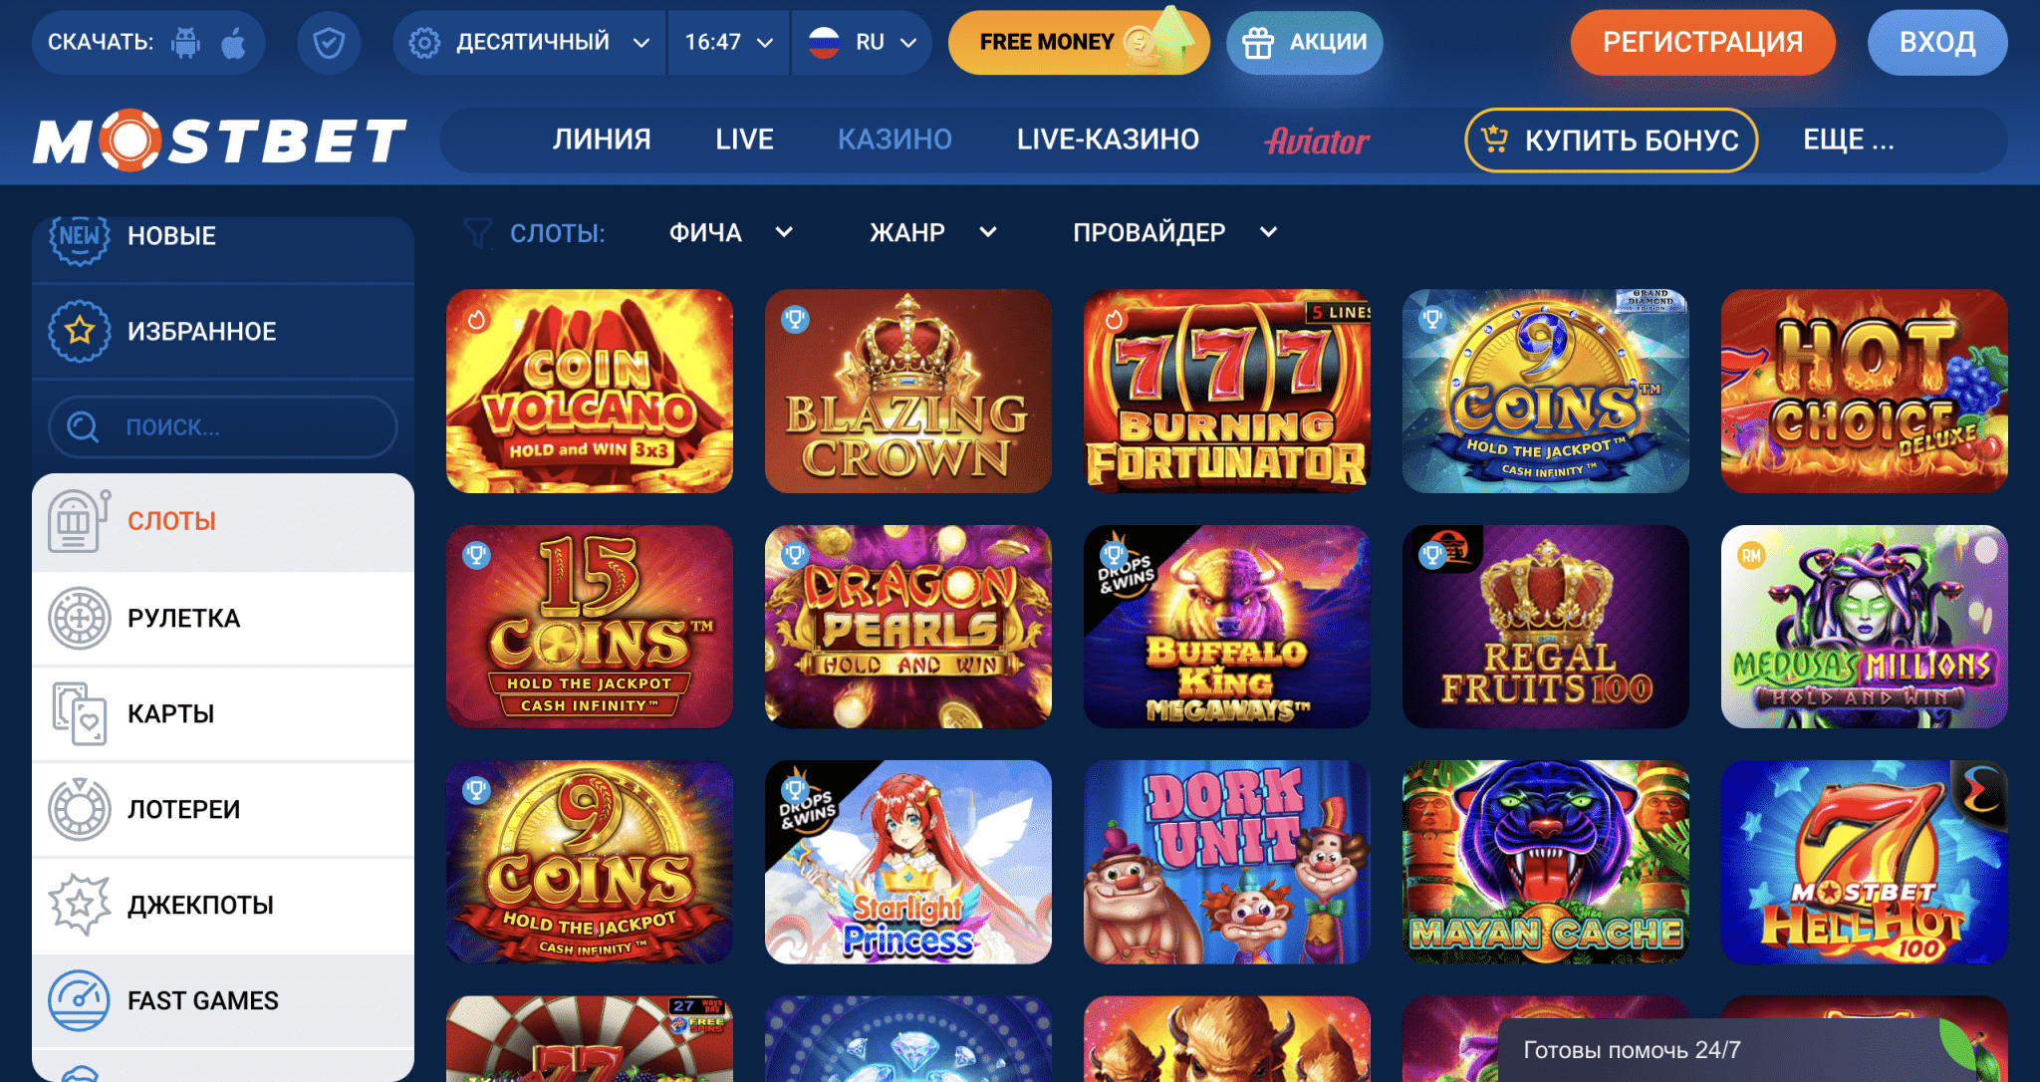Download the Android app via robot icon
The width and height of the screenshot is (2040, 1082).
pyautogui.click(x=185, y=43)
